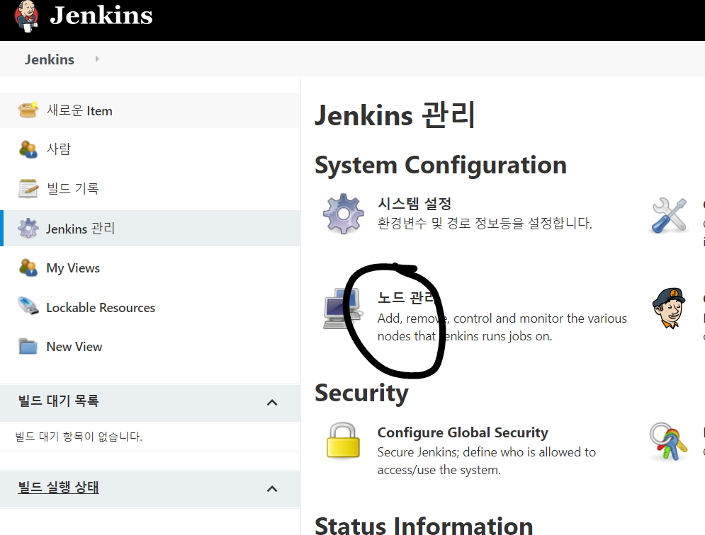
Task: Click the 빌드 대기 항목이 없습니다 text
Action: click(x=79, y=436)
